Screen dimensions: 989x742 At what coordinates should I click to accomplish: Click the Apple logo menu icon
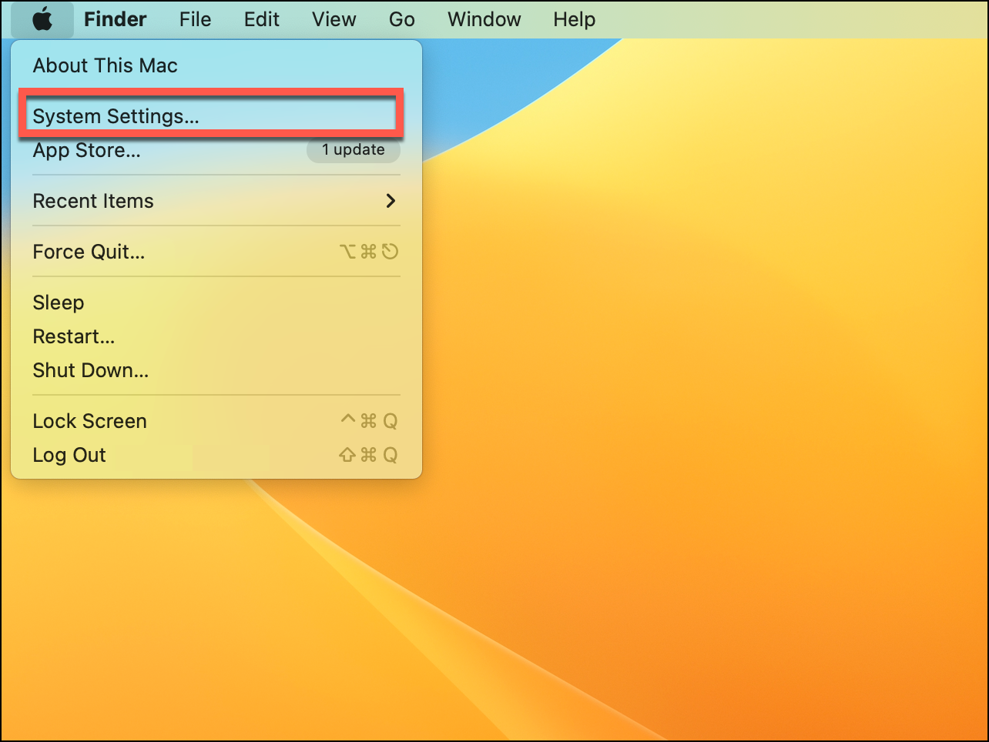42,19
